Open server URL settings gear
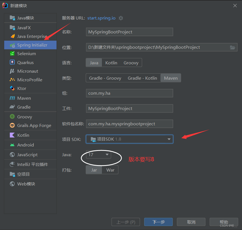This screenshot has height=230, width=242. tap(121, 18)
